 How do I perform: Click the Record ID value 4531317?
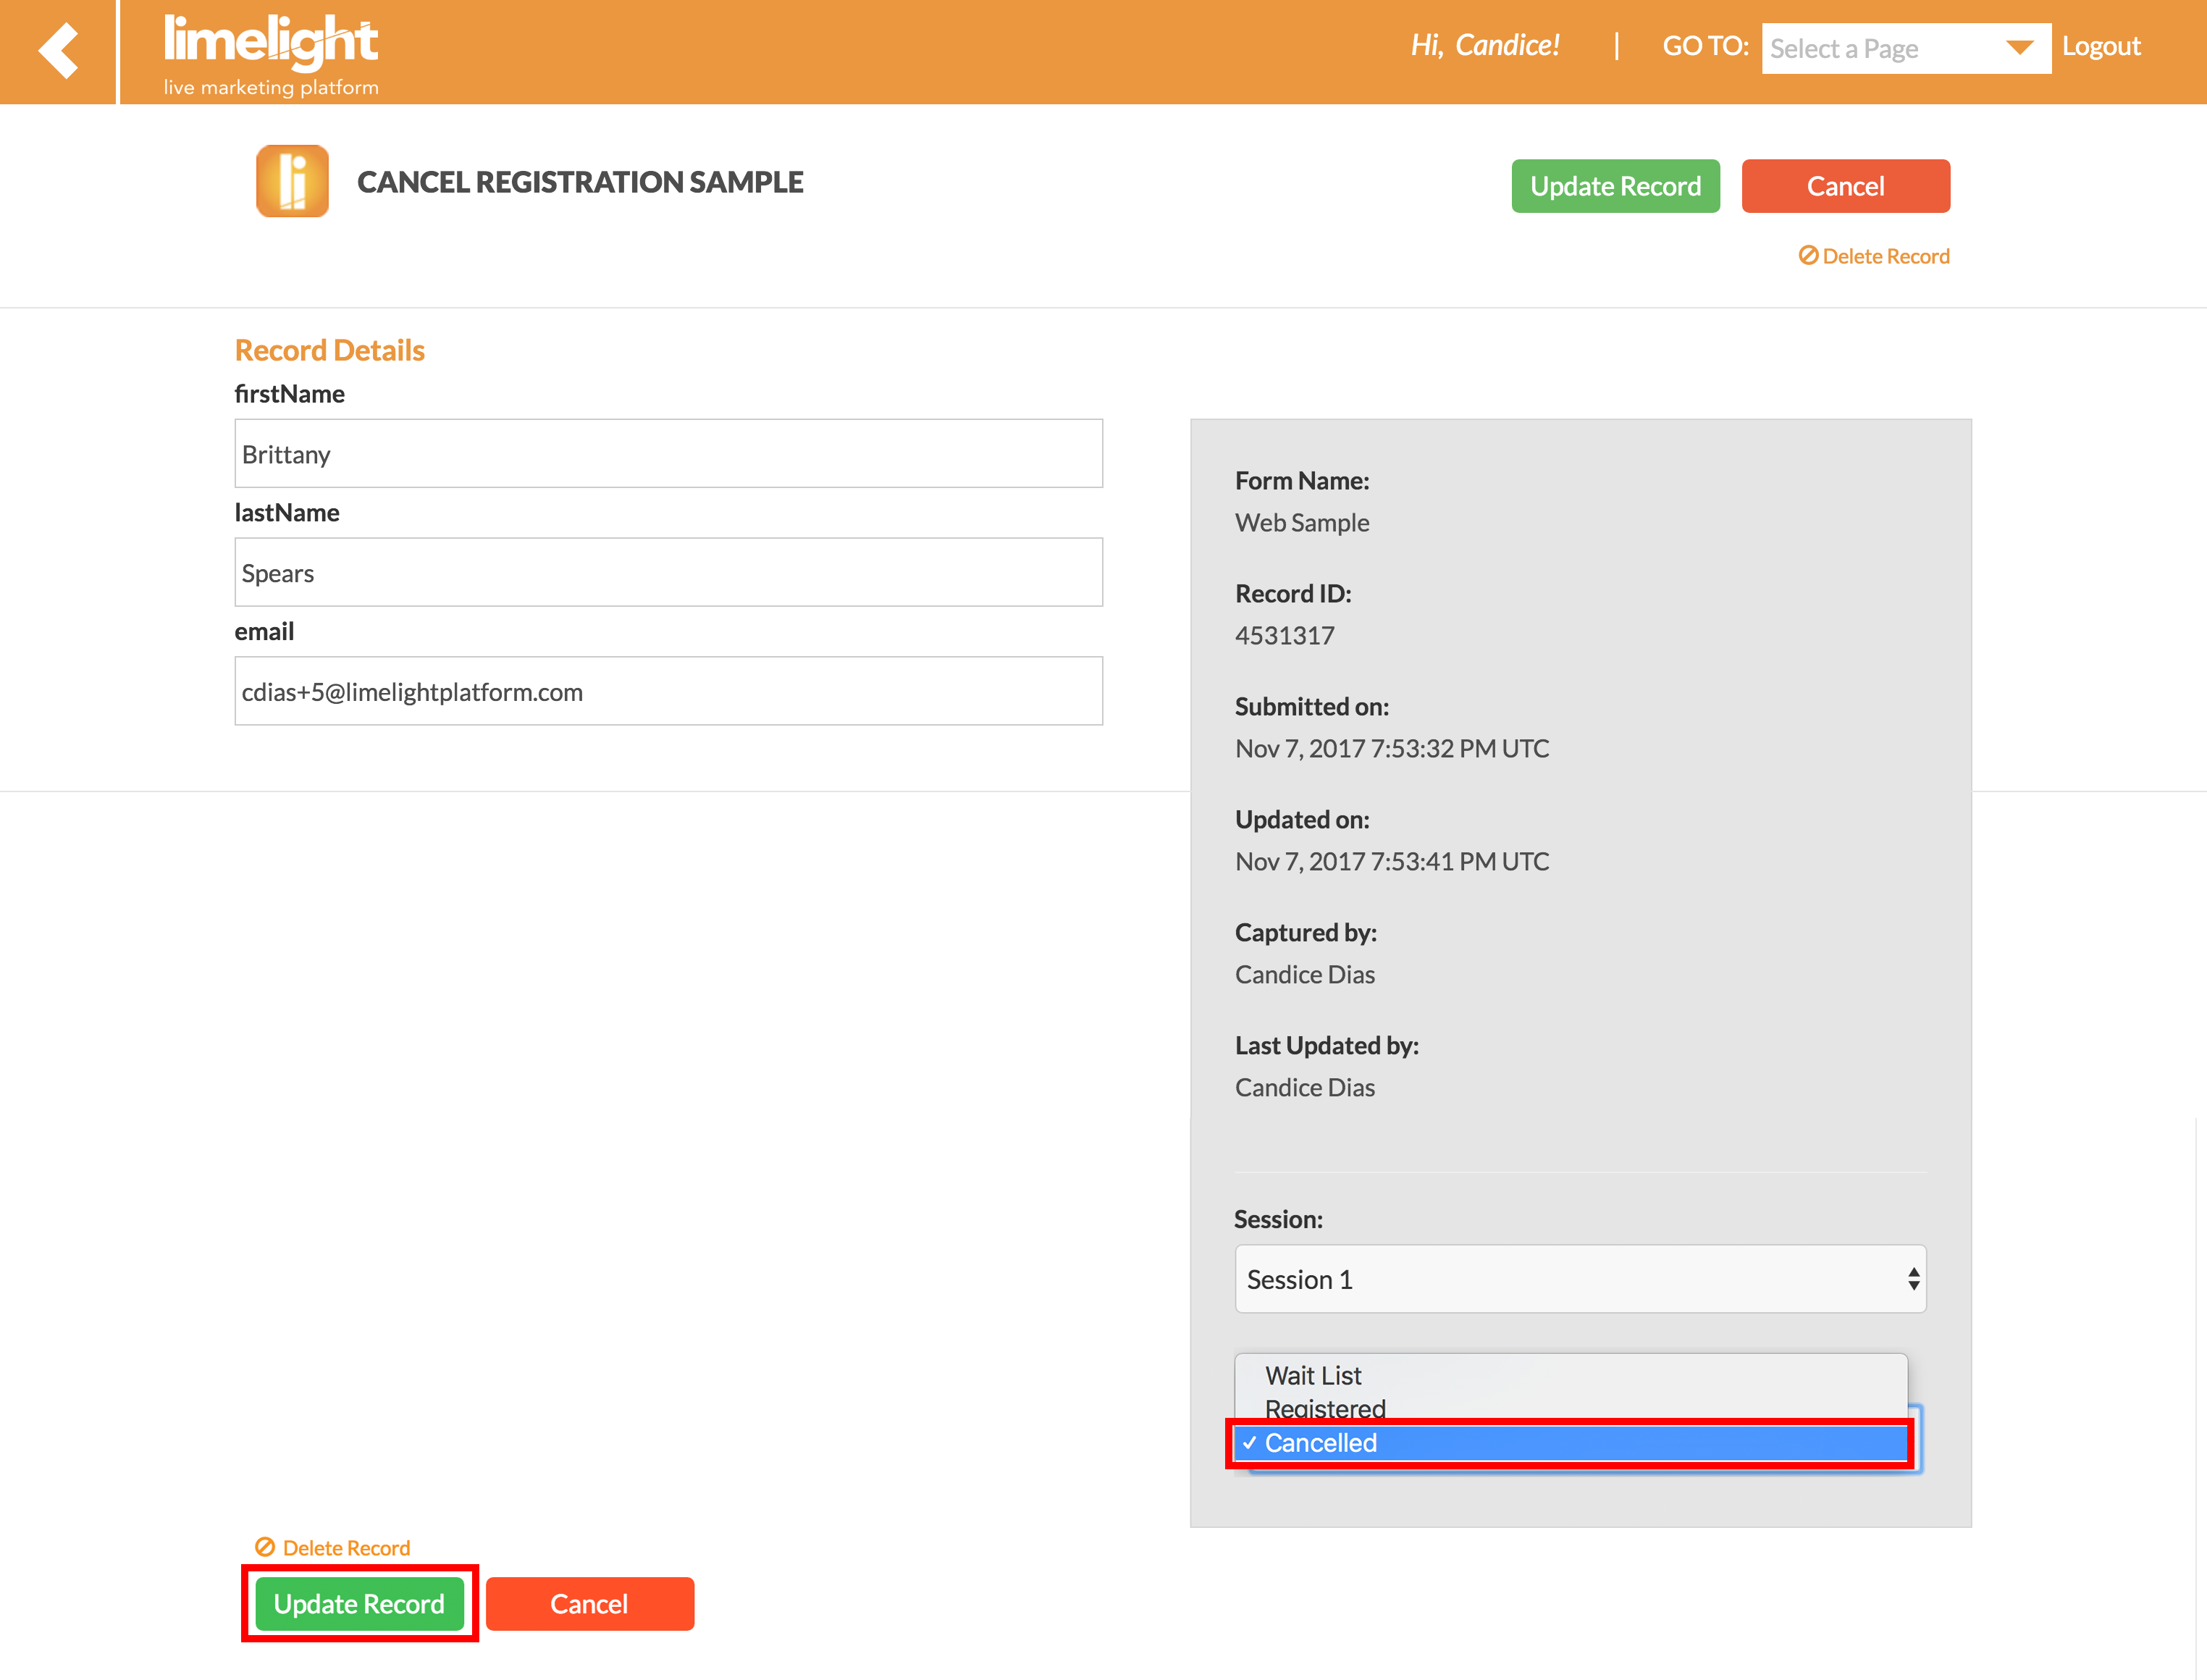pos(1284,636)
